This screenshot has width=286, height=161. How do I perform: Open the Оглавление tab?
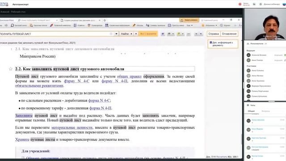(229, 34)
